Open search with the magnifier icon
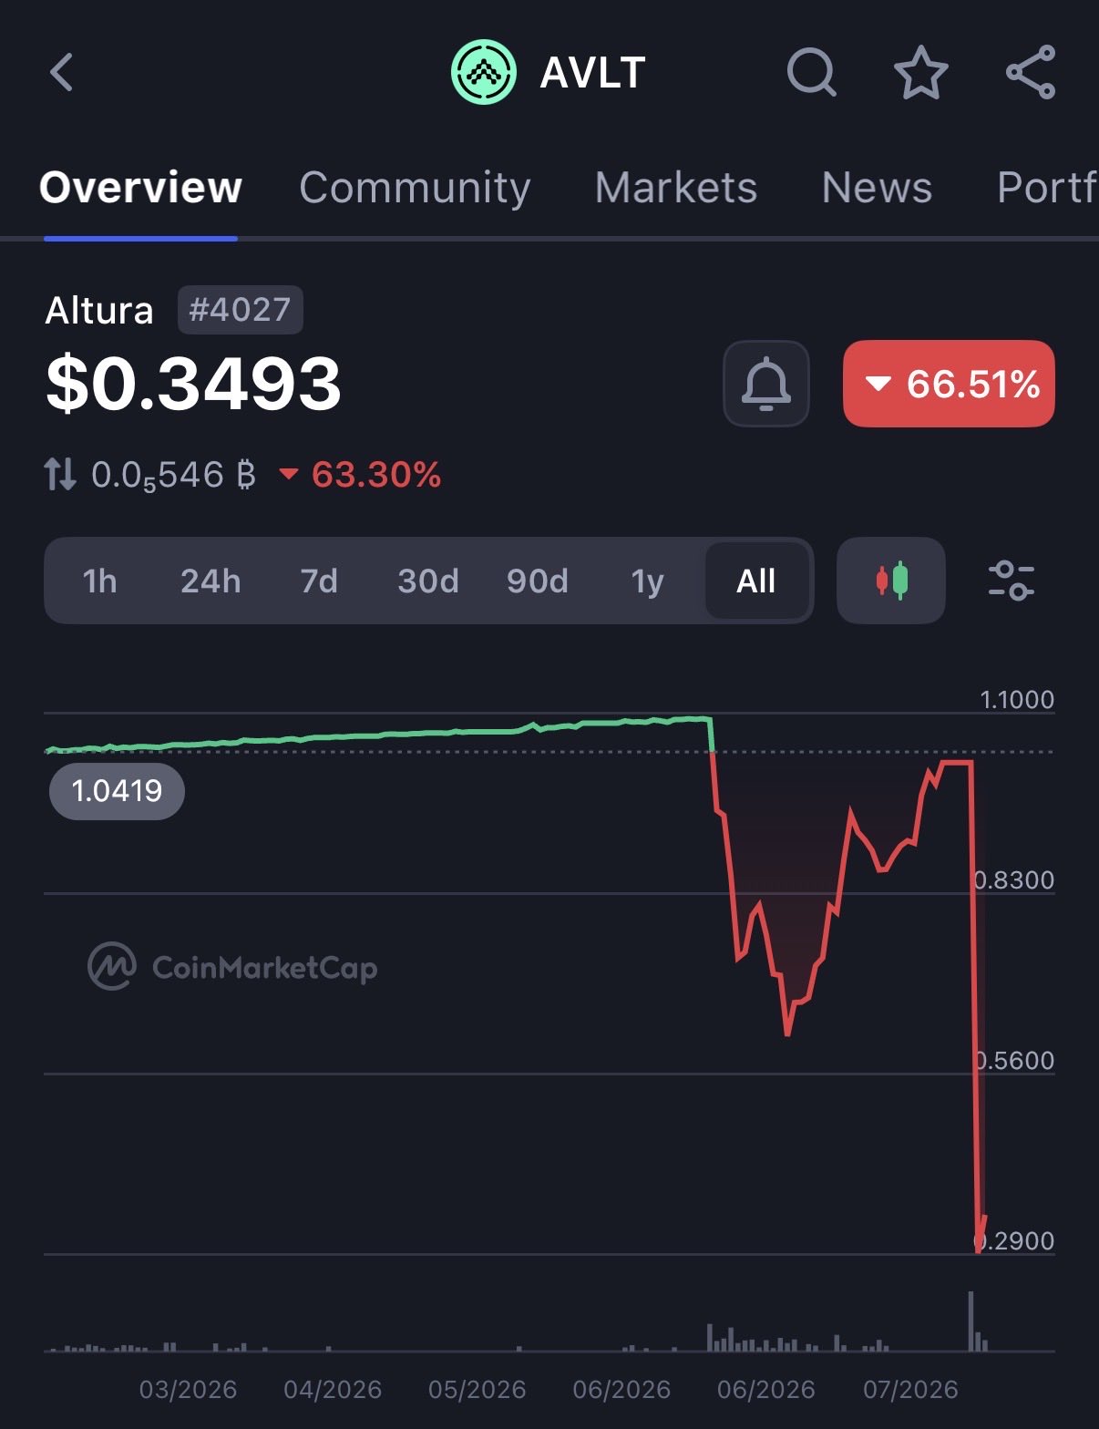The image size is (1099, 1429). coord(811,72)
